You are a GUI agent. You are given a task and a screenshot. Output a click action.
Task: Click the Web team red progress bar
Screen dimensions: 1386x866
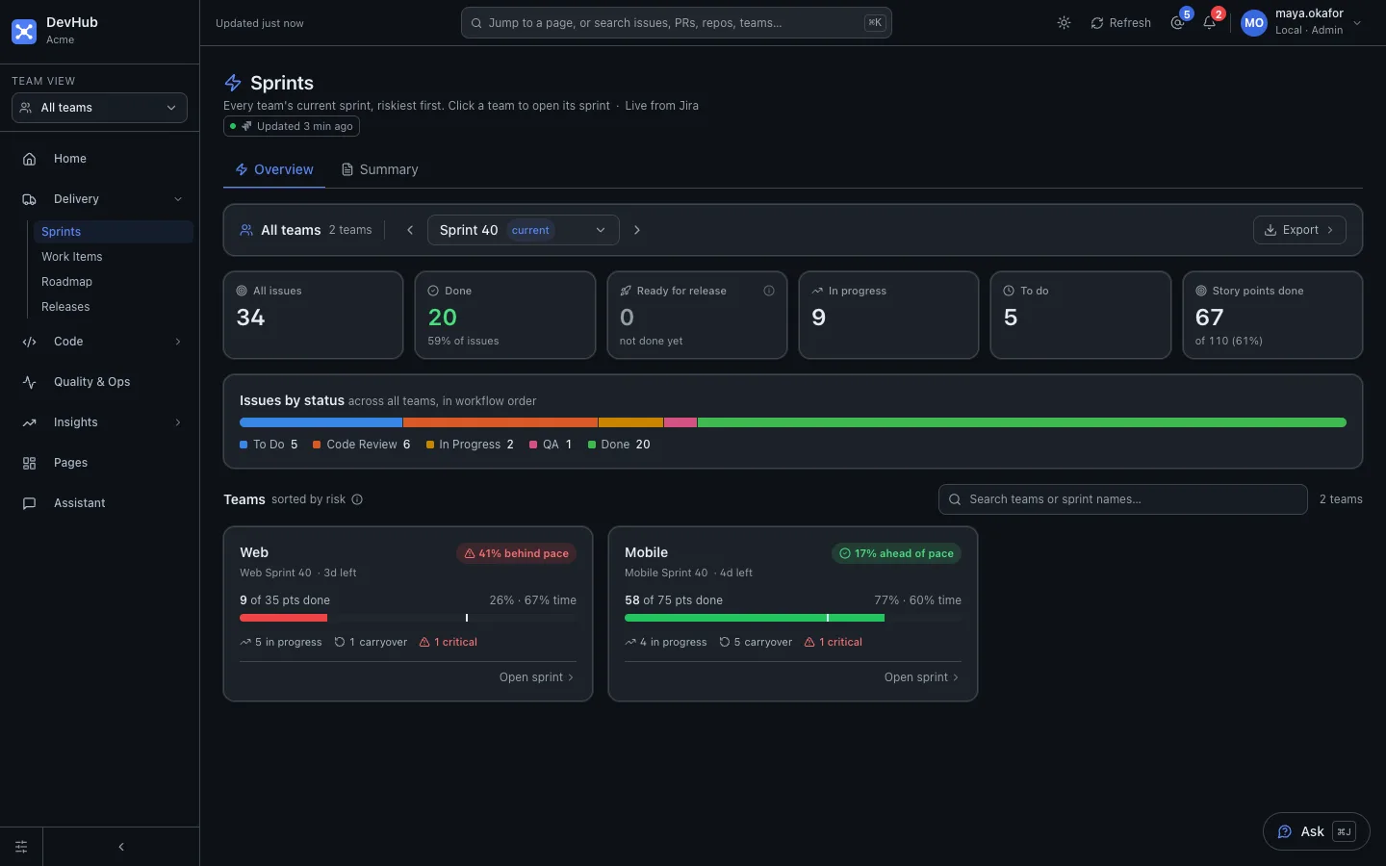[283, 618]
